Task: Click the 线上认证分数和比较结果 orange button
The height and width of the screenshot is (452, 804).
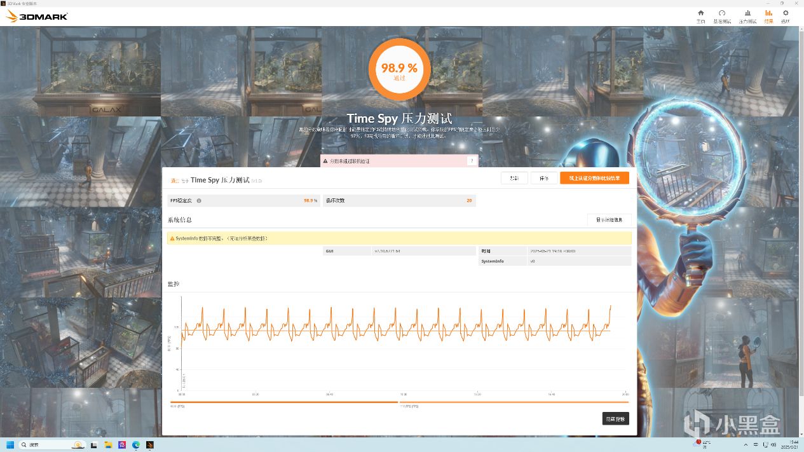Action: click(594, 178)
